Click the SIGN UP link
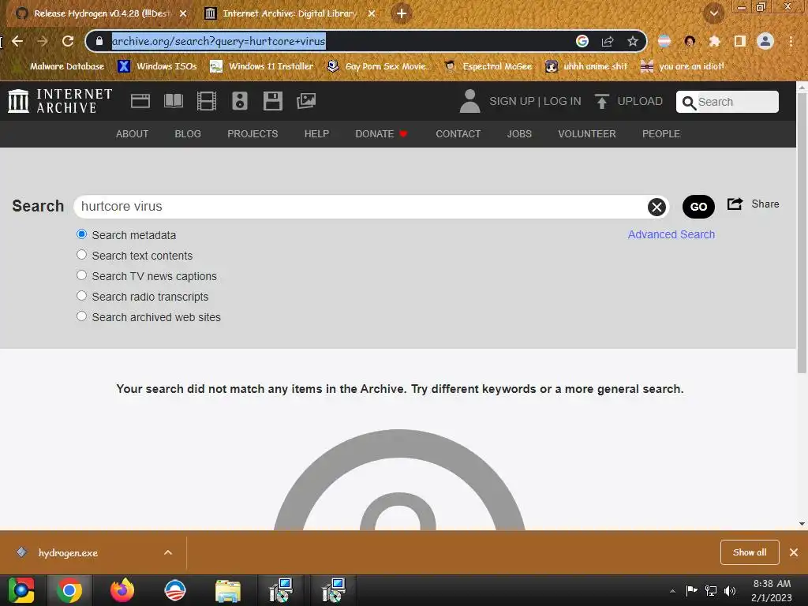 pyautogui.click(x=511, y=101)
